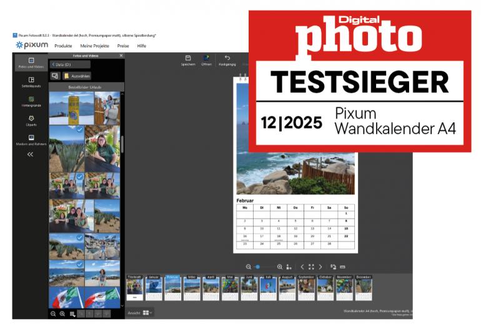Toggle the checkmark on rocky beach photo
The height and width of the screenshot is (329, 481).
(x=79, y=264)
